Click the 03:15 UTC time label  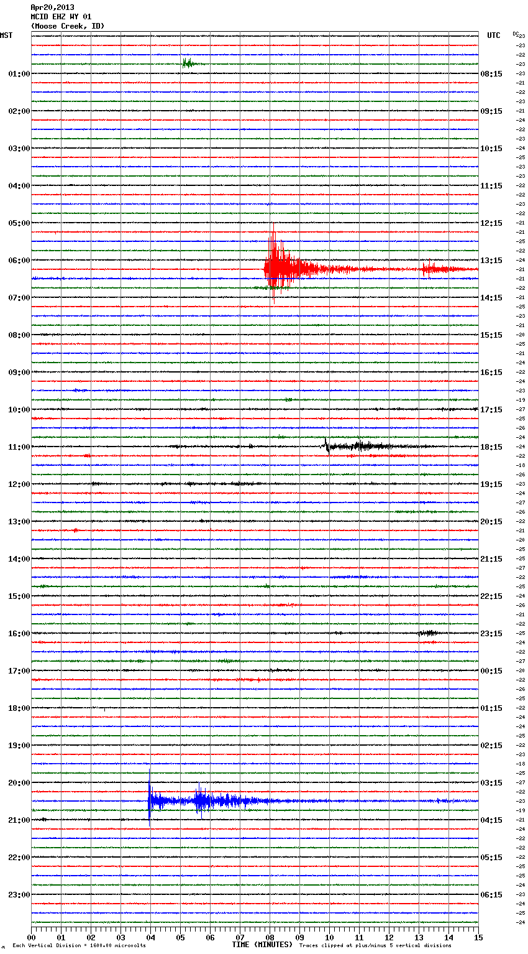pos(491,783)
